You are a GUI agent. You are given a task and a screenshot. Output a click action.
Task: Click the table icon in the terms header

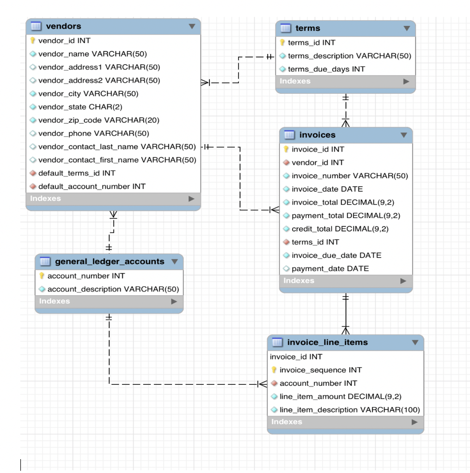click(287, 28)
